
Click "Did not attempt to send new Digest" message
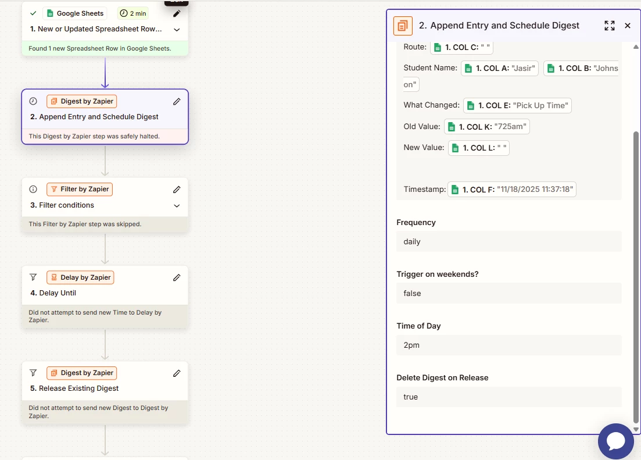click(98, 412)
